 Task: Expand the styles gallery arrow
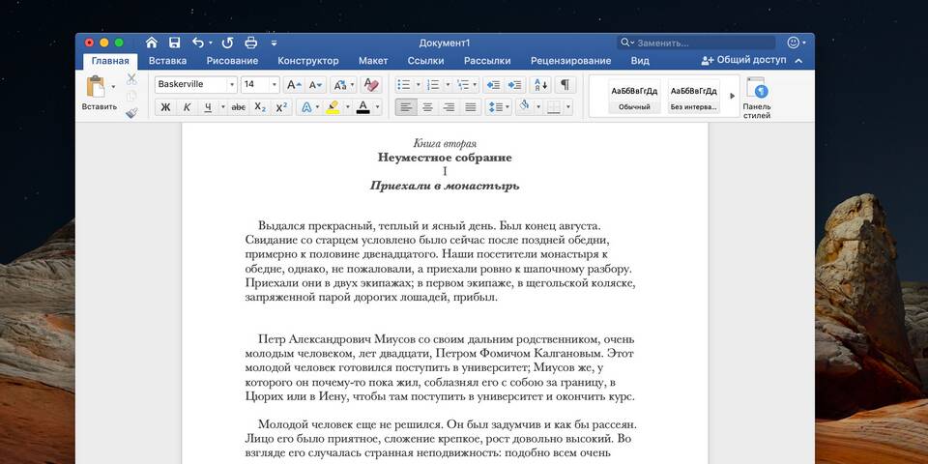pyautogui.click(x=732, y=96)
